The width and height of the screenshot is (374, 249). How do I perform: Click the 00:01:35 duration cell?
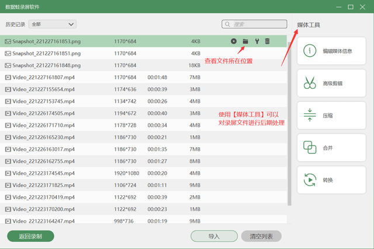157,149
